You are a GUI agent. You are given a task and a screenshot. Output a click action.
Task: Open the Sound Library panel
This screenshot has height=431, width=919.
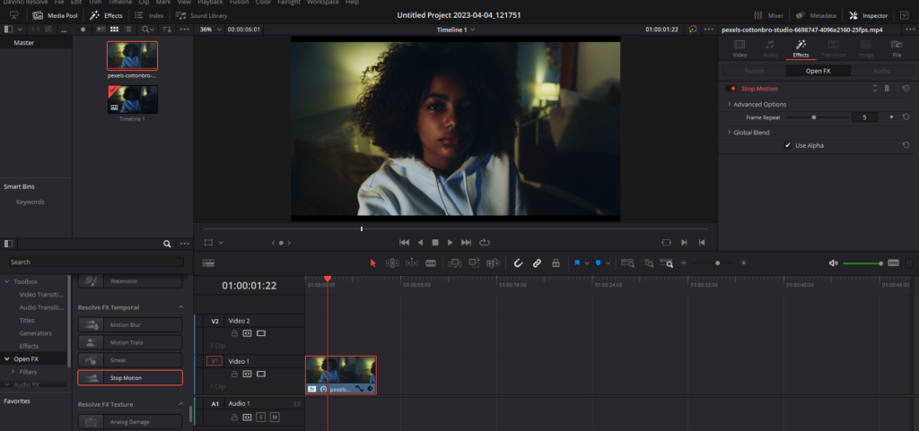(x=202, y=15)
